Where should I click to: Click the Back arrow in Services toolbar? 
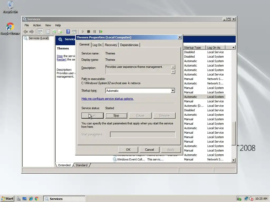[26, 32]
